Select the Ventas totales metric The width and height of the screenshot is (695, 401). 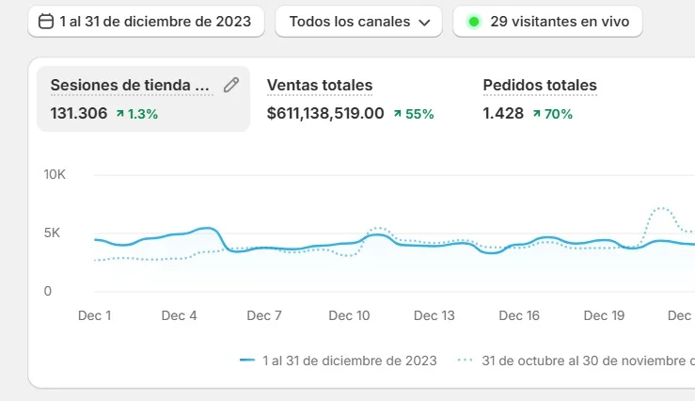[320, 86]
